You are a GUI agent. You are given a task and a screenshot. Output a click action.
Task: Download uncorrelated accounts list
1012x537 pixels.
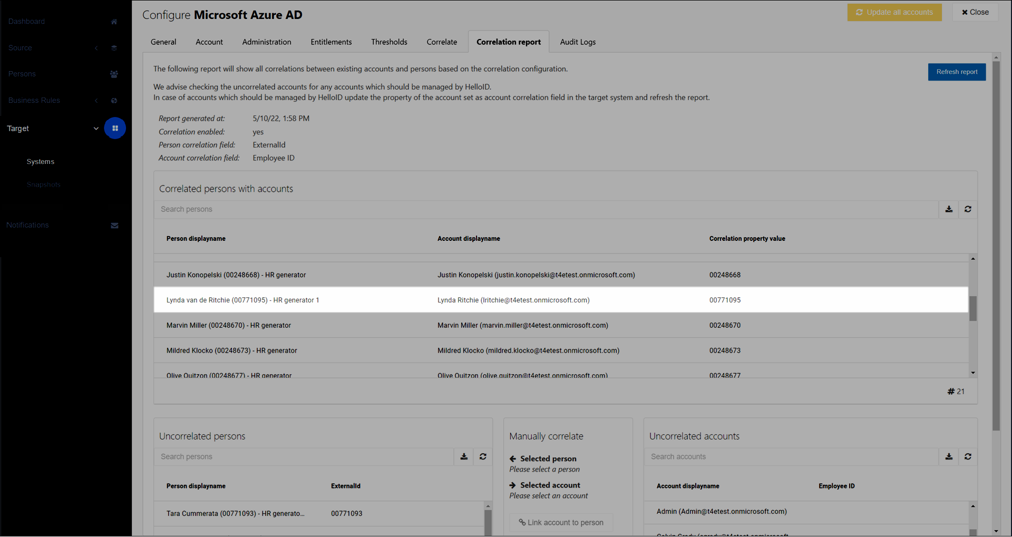949,457
